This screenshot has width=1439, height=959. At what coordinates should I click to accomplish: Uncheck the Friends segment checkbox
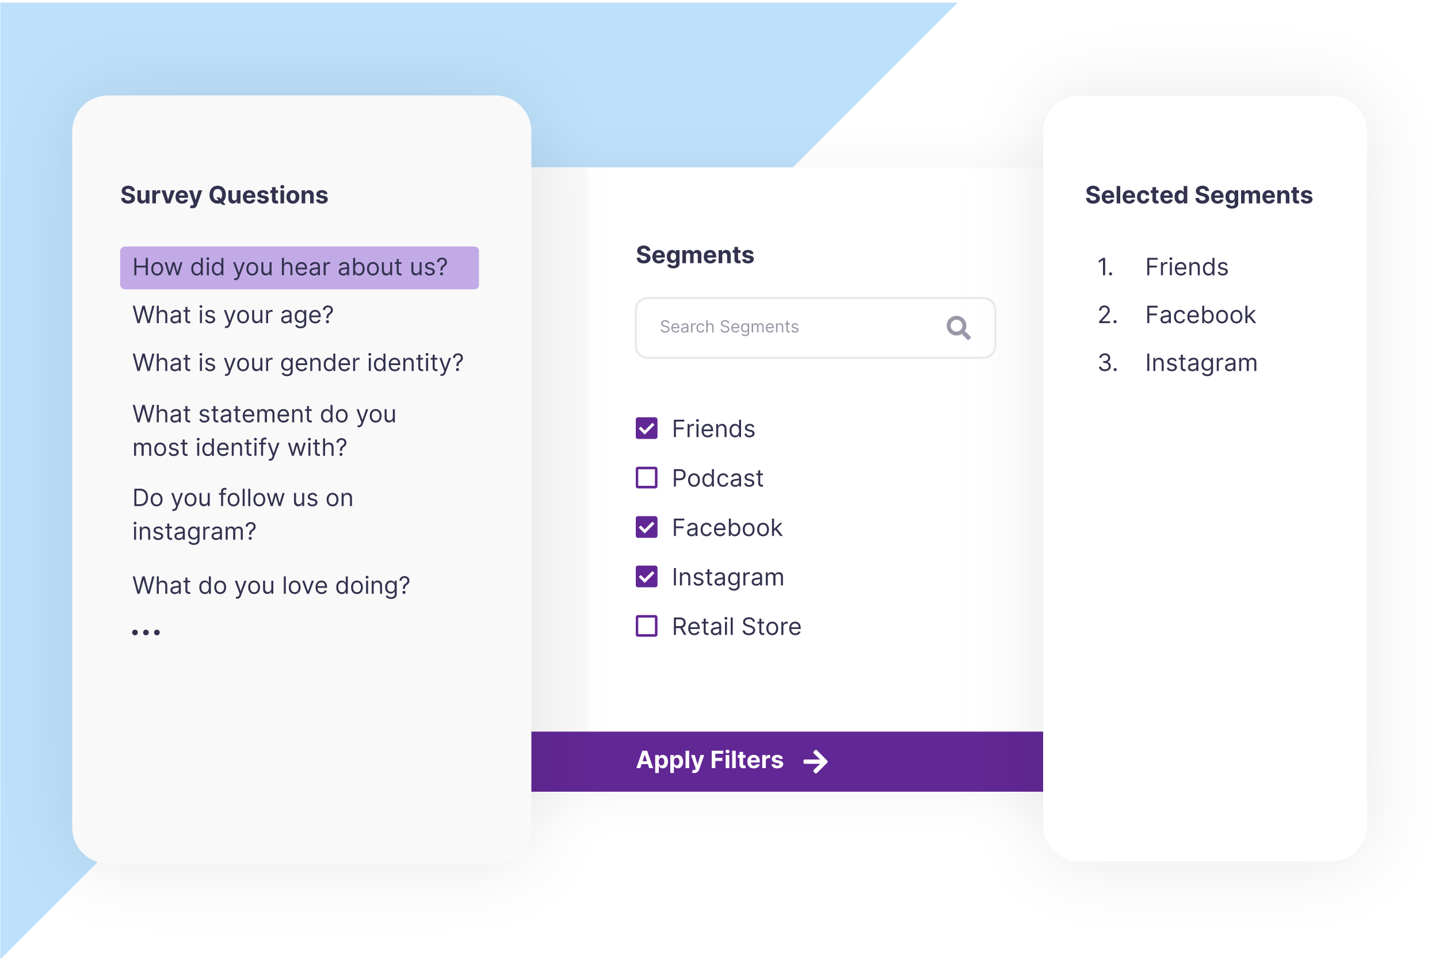point(646,428)
